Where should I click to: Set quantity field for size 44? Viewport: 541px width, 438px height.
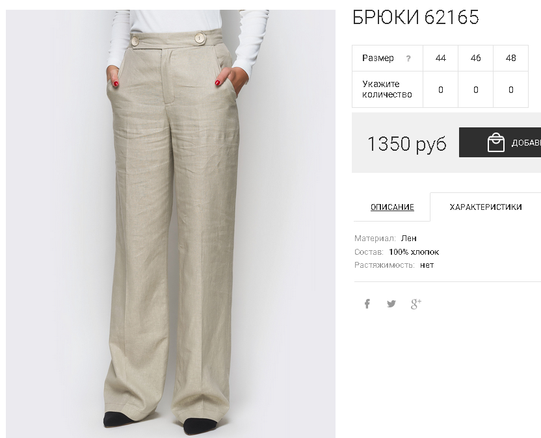click(x=441, y=90)
